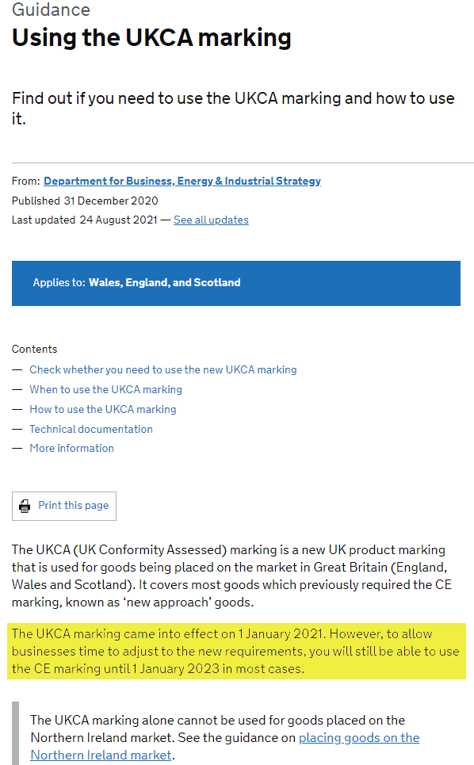Viewport: 474px width, 765px height.
Task: Jump to When to use the UKCA marking
Action: pyautogui.click(x=106, y=389)
